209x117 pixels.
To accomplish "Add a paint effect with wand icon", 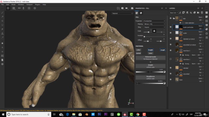I will point(180,13).
